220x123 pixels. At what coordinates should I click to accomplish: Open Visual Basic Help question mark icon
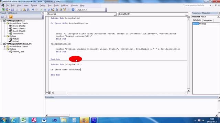[x=73, y=10]
